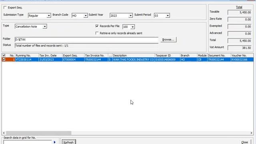Toggle the Records Per File checkbox

point(97,26)
